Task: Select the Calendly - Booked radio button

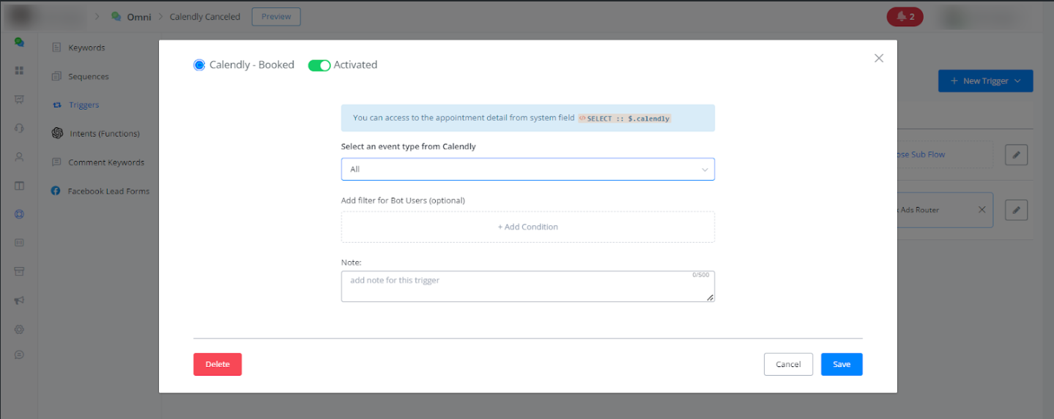Action: pyautogui.click(x=199, y=65)
